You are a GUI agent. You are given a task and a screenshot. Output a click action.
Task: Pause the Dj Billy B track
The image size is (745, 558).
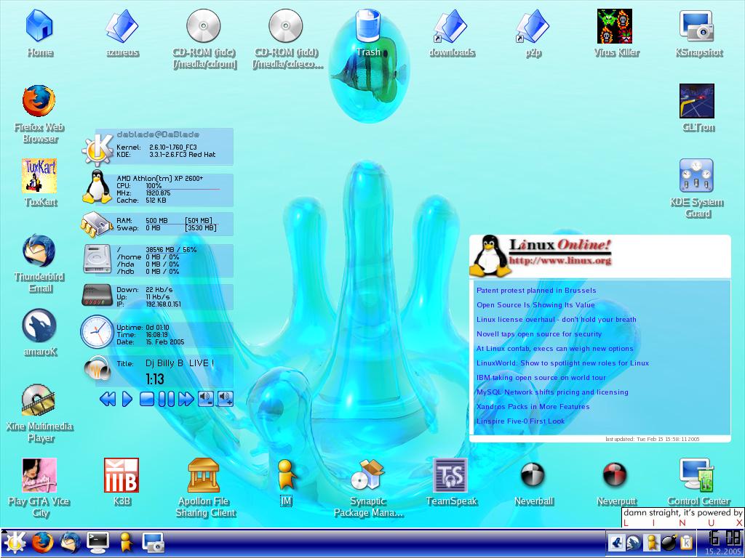(167, 400)
